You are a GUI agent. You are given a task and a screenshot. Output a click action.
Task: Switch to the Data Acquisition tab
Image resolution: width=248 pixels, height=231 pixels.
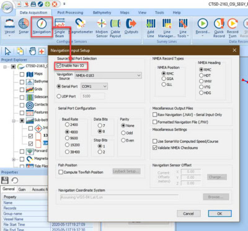coord(33,12)
